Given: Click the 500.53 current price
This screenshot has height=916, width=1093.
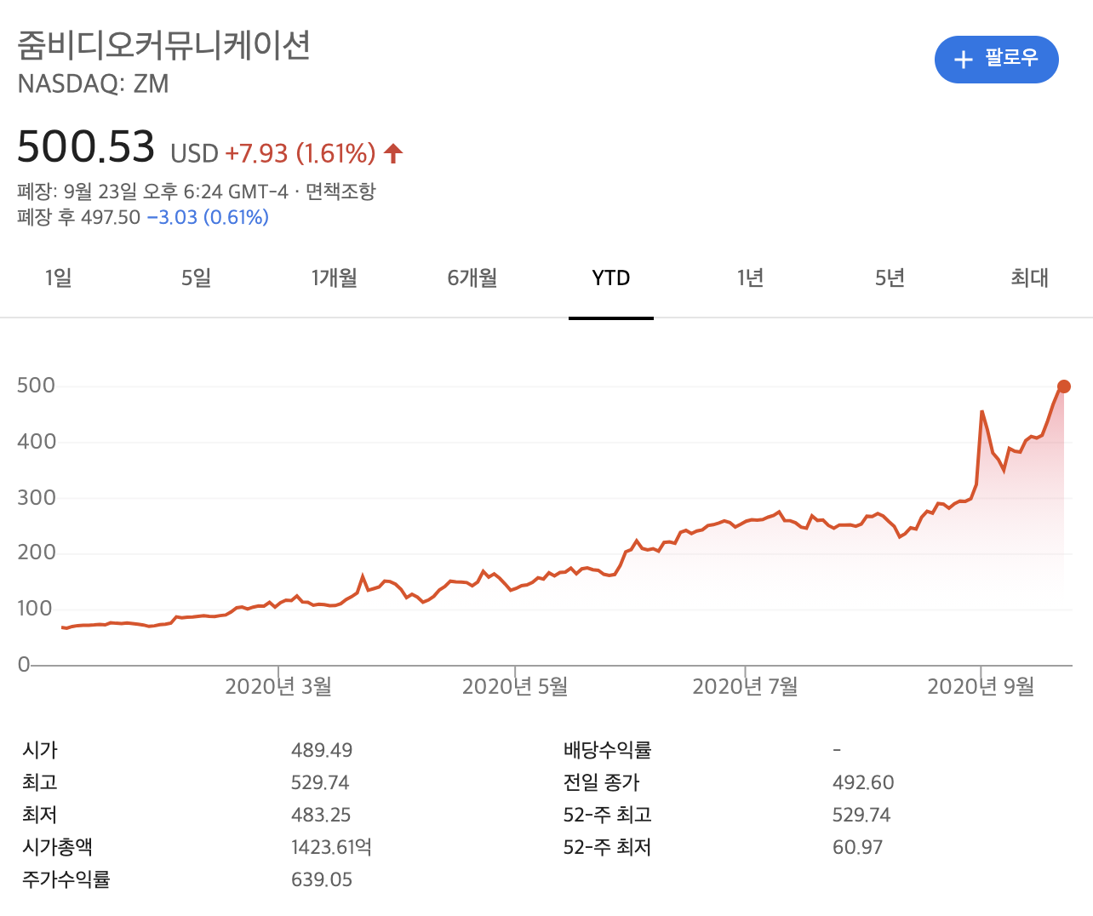Looking at the screenshot, I should pos(86,146).
